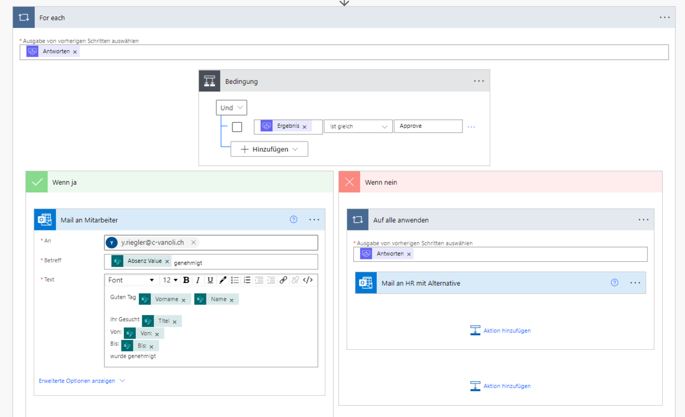Insert a numbered list in mail text
The height and width of the screenshot is (417, 685).
pos(247,280)
